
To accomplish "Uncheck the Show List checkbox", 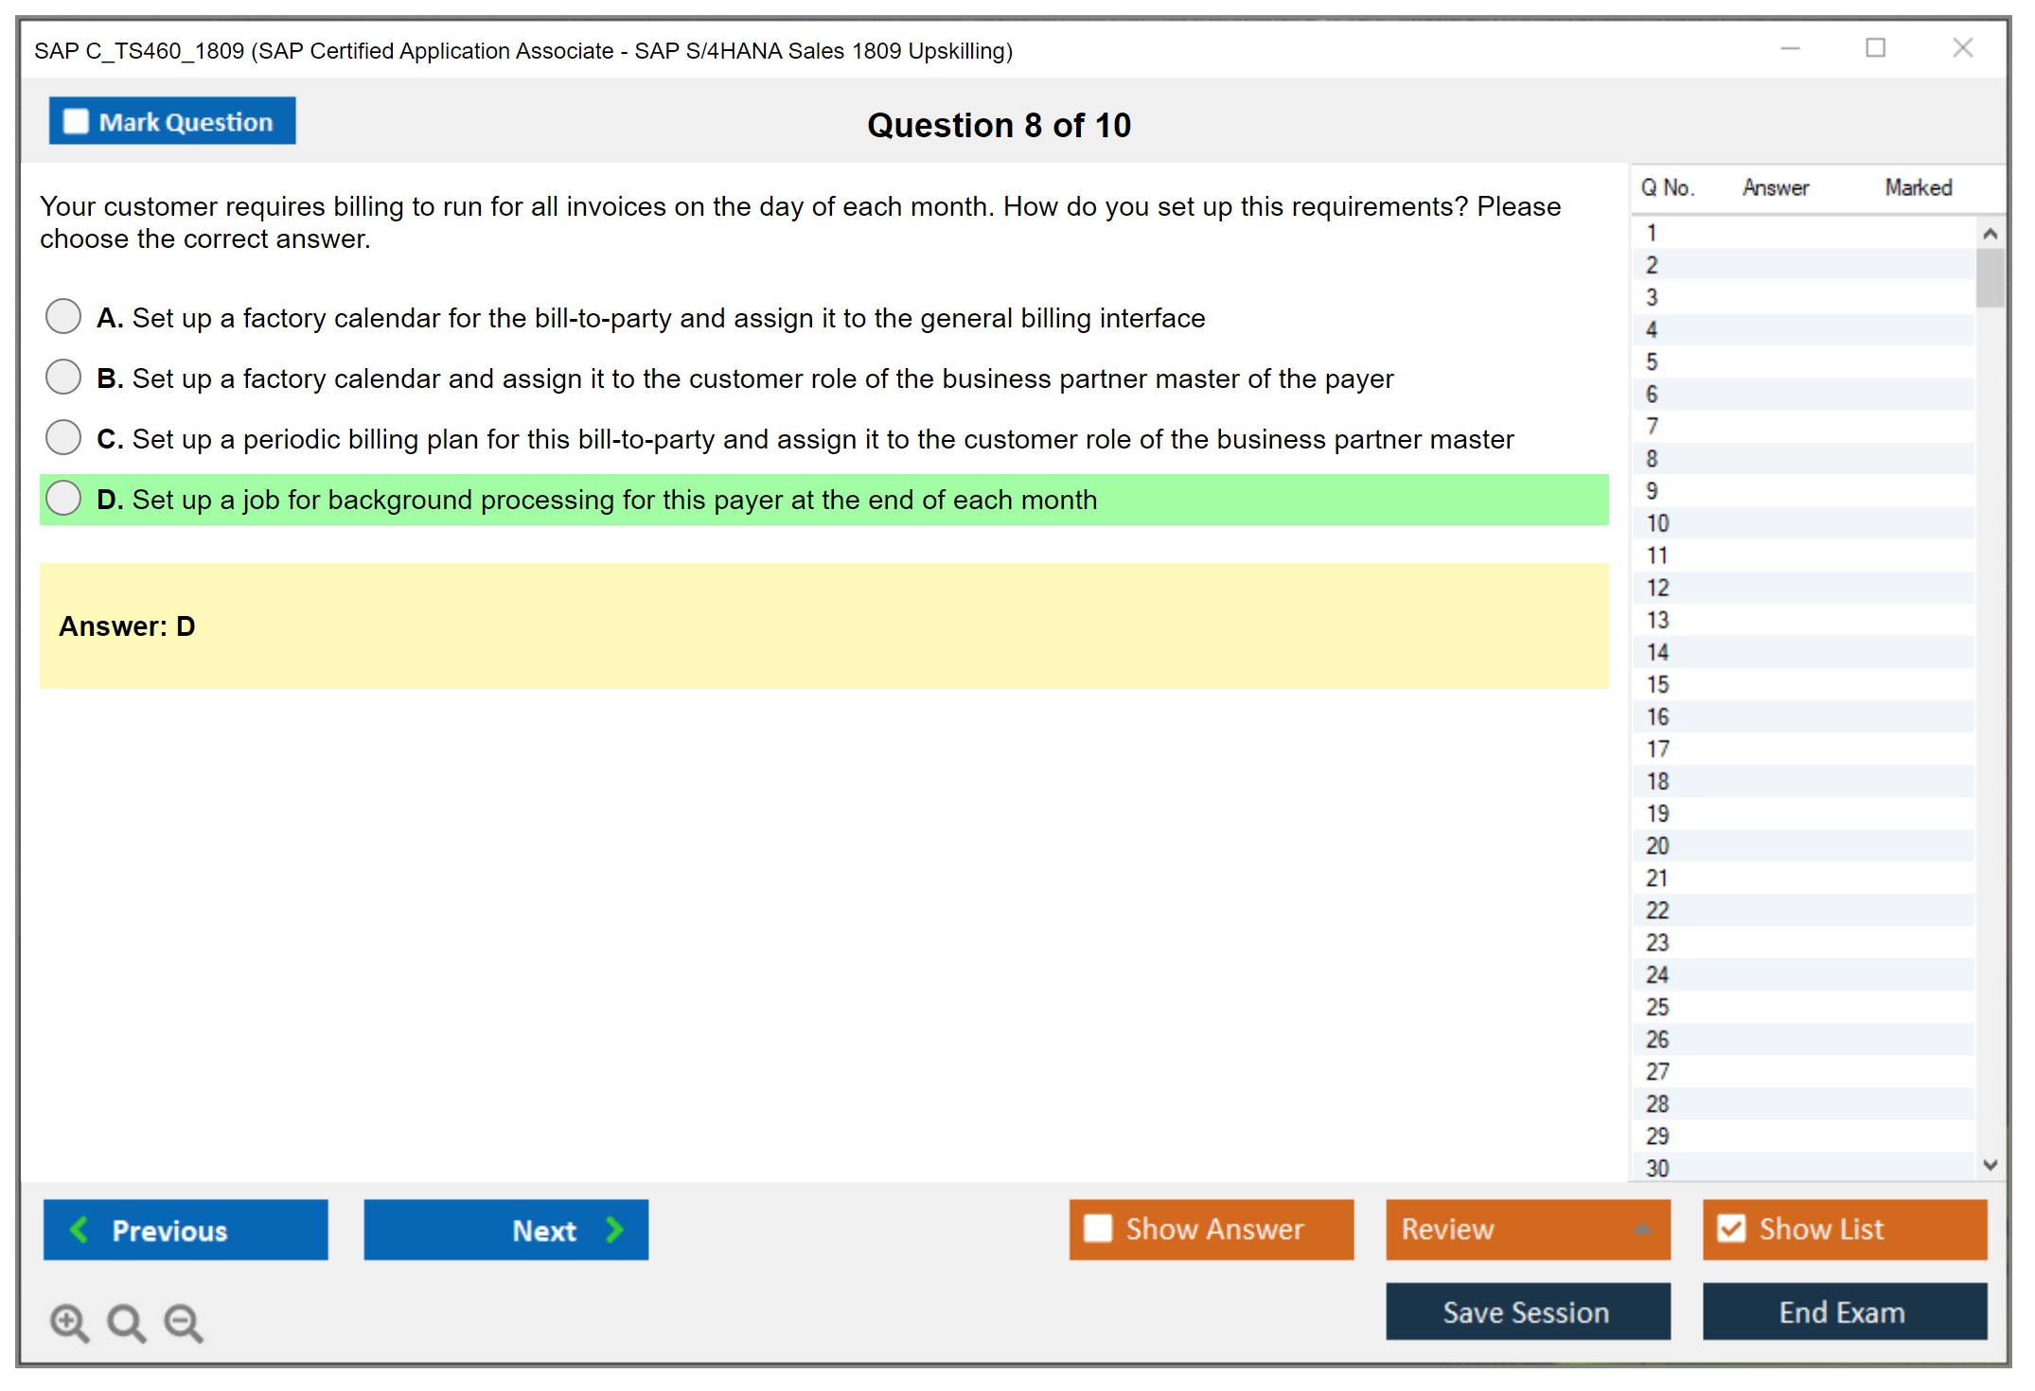I will pyautogui.click(x=1731, y=1228).
